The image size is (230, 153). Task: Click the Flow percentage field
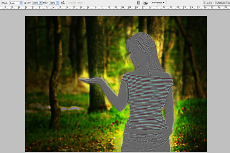(x=52, y=3)
